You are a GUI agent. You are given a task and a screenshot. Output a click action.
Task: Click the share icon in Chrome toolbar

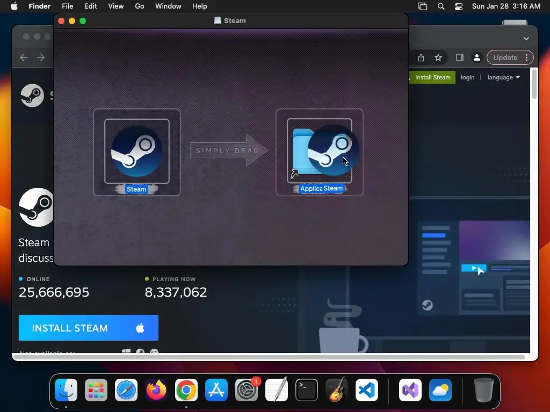pyautogui.click(x=421, y=58)
